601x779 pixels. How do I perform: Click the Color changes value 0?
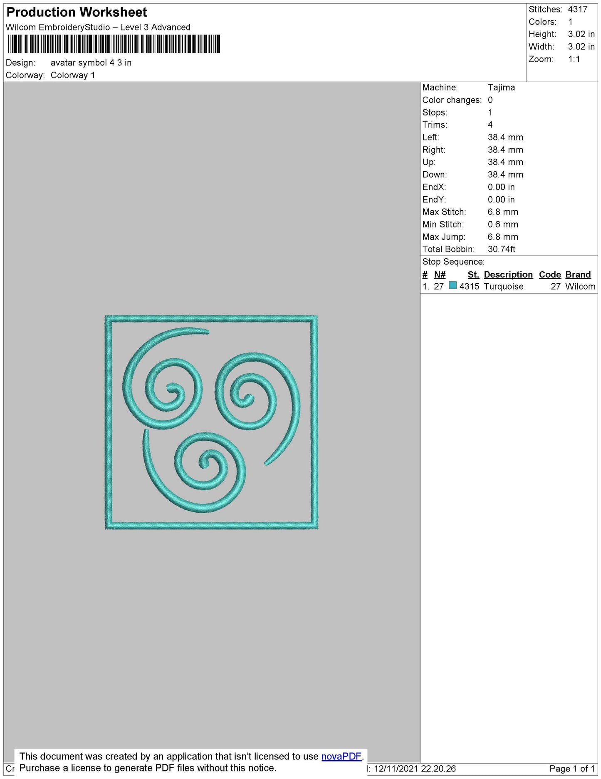490,100
